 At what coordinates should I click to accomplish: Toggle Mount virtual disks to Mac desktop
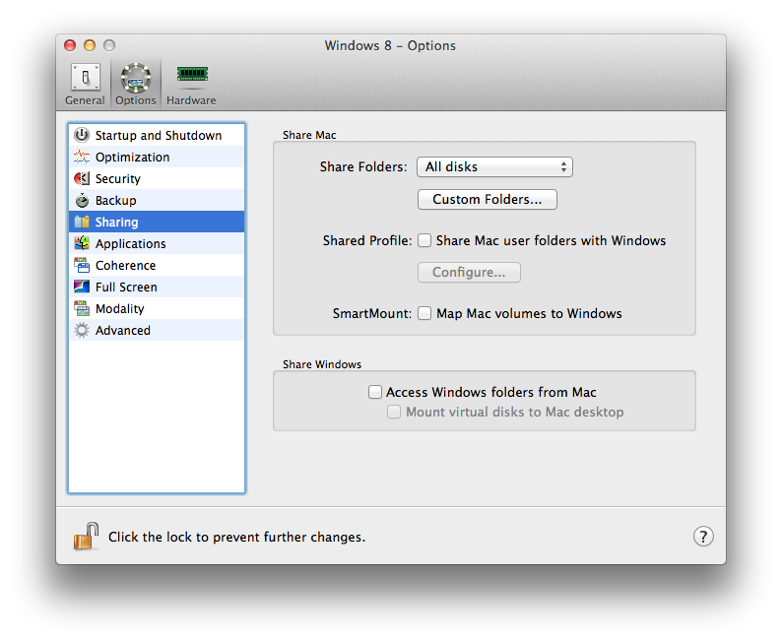[x=394, y=413]
